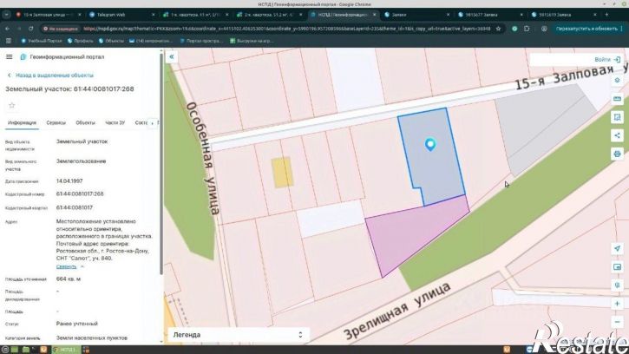Click Назад к выделенные объекты link
This screenshot has height=354, width=629.
click(50, 75)
